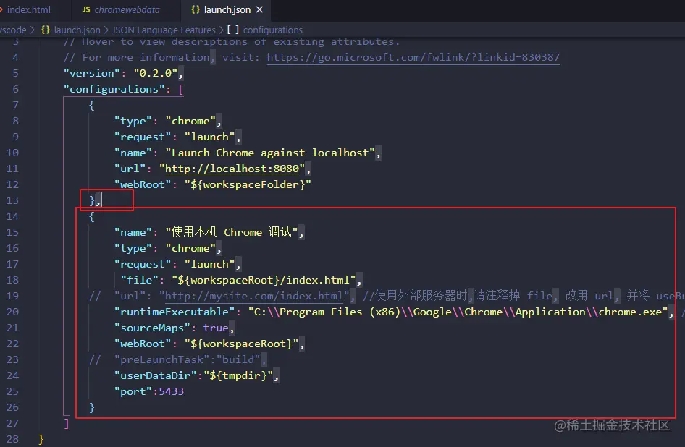Click configurations breadcrumb item

point(272,30)
